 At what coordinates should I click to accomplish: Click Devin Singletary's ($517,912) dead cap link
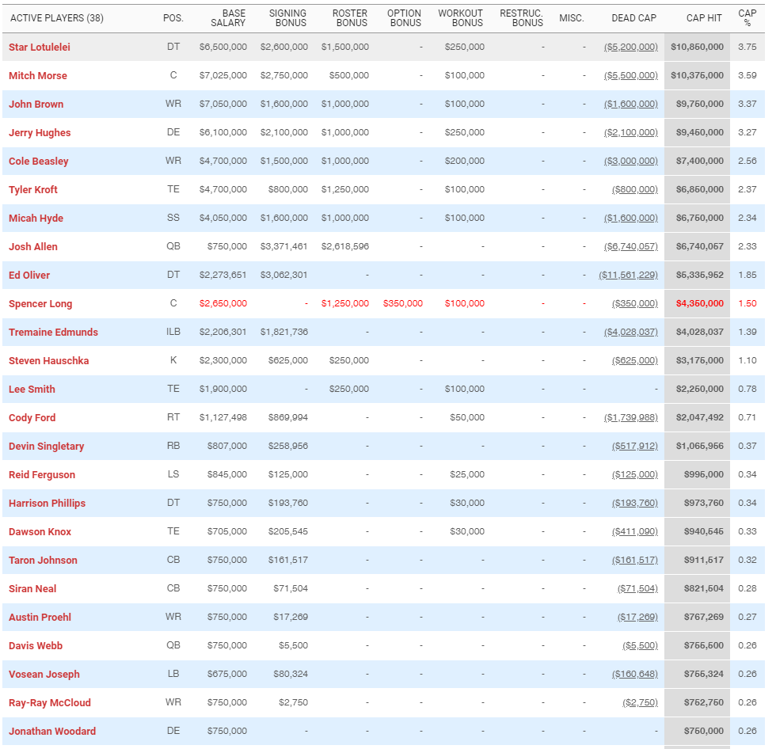point(635,447)
